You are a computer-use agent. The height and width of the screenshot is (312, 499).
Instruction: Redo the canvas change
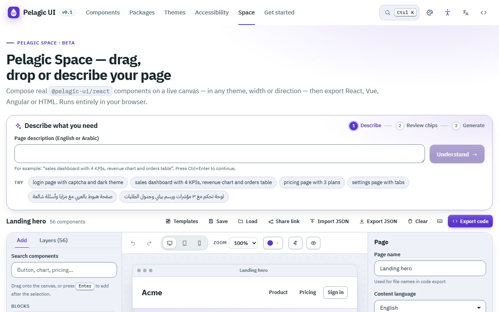click(x=149, y=243)
